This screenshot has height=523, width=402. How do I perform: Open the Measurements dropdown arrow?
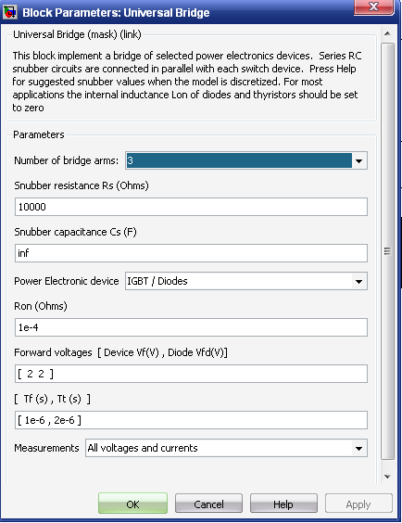click(x=358, y=448)
